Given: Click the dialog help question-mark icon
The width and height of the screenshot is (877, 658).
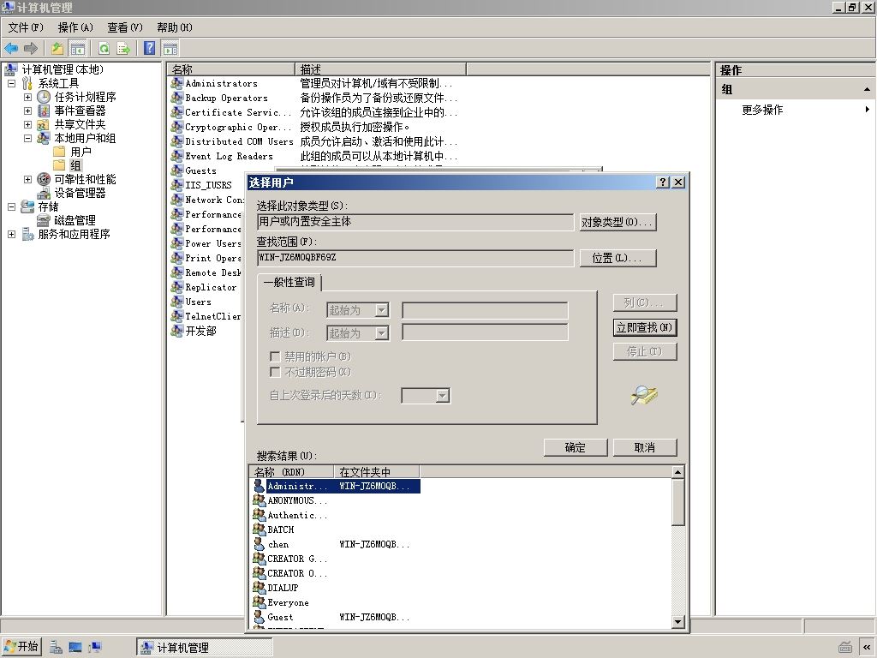Looking at the screenshot, I should coord(663,182).
